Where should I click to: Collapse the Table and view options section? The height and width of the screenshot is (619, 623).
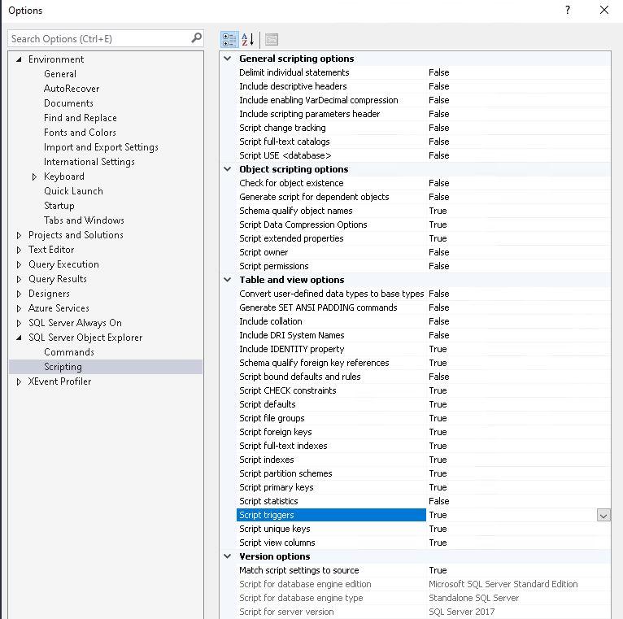coord(228,280)
